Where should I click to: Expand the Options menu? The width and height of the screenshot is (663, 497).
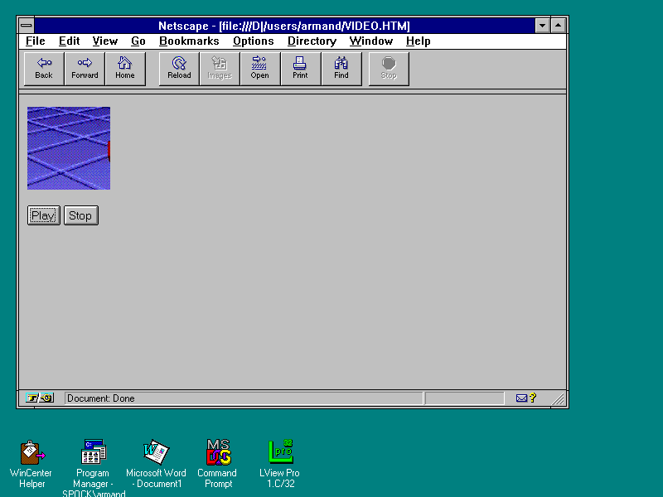253,41
